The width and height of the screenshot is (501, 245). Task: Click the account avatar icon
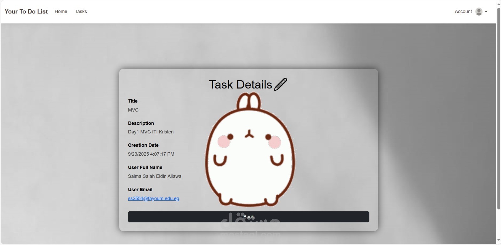coord(479,12)
